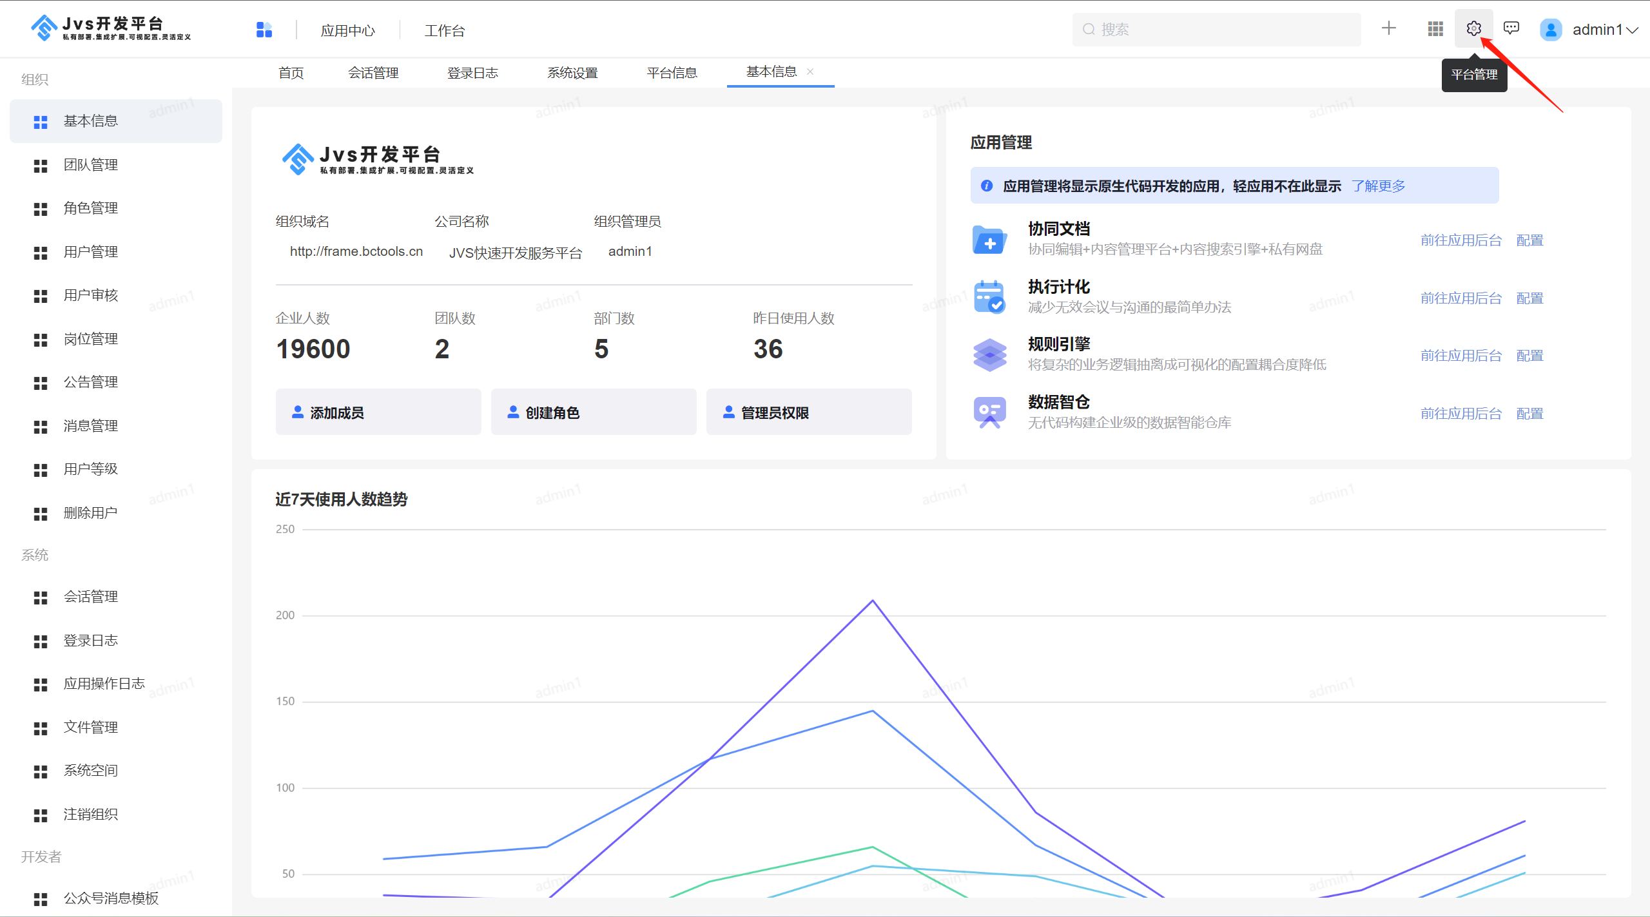
Task: Open the 了解更多 link
Action: 1378,186
